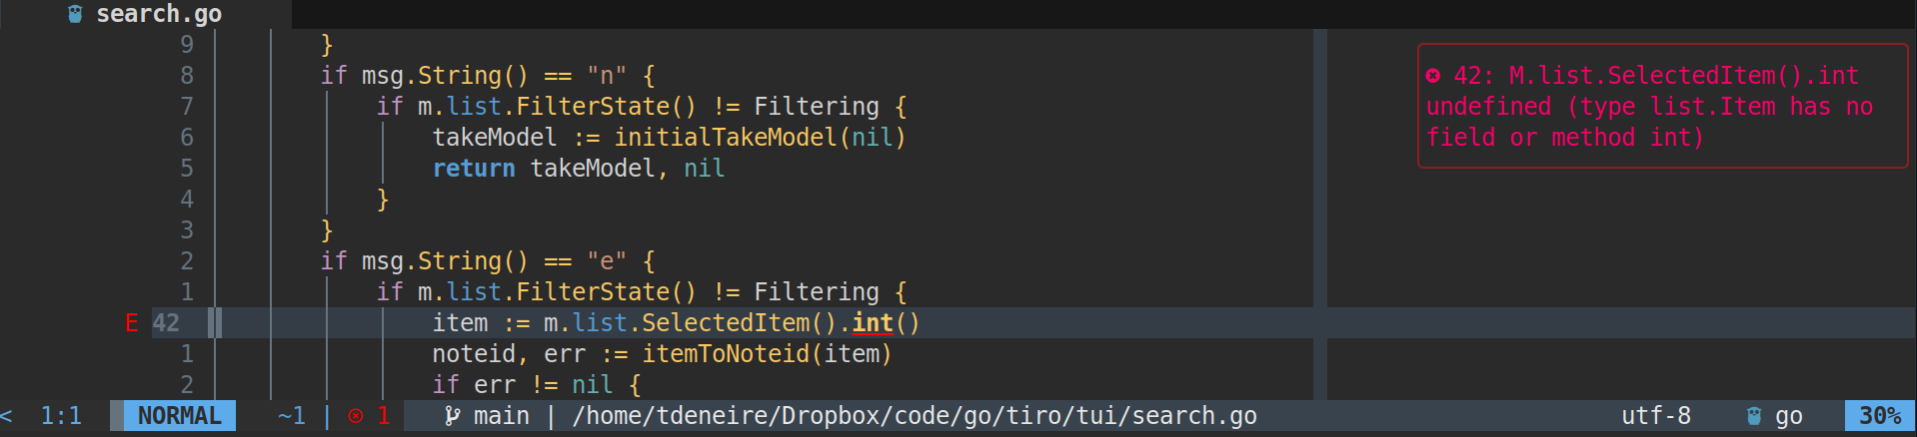The image size is (1917, 437).
Task: Click the NORMAL mode indicator
Action: point(180,416)
